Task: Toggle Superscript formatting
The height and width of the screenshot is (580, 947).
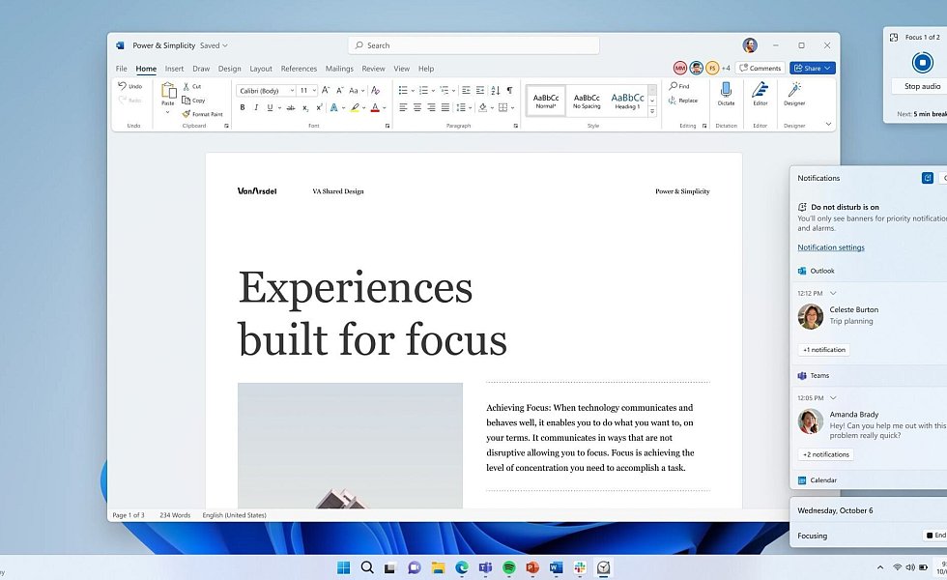Action: pos(319,107)
